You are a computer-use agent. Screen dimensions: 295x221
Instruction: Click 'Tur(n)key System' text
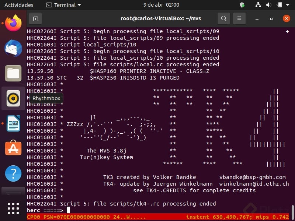tap(107, 157)
